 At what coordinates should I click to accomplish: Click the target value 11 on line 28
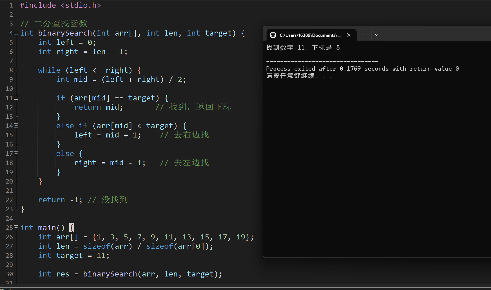tap(101, 255)
